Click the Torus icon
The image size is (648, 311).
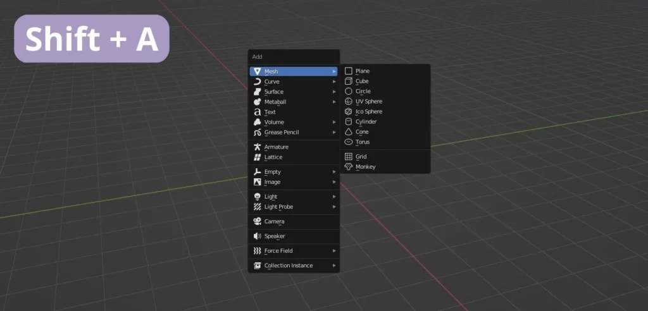click(x=349, y=142)
